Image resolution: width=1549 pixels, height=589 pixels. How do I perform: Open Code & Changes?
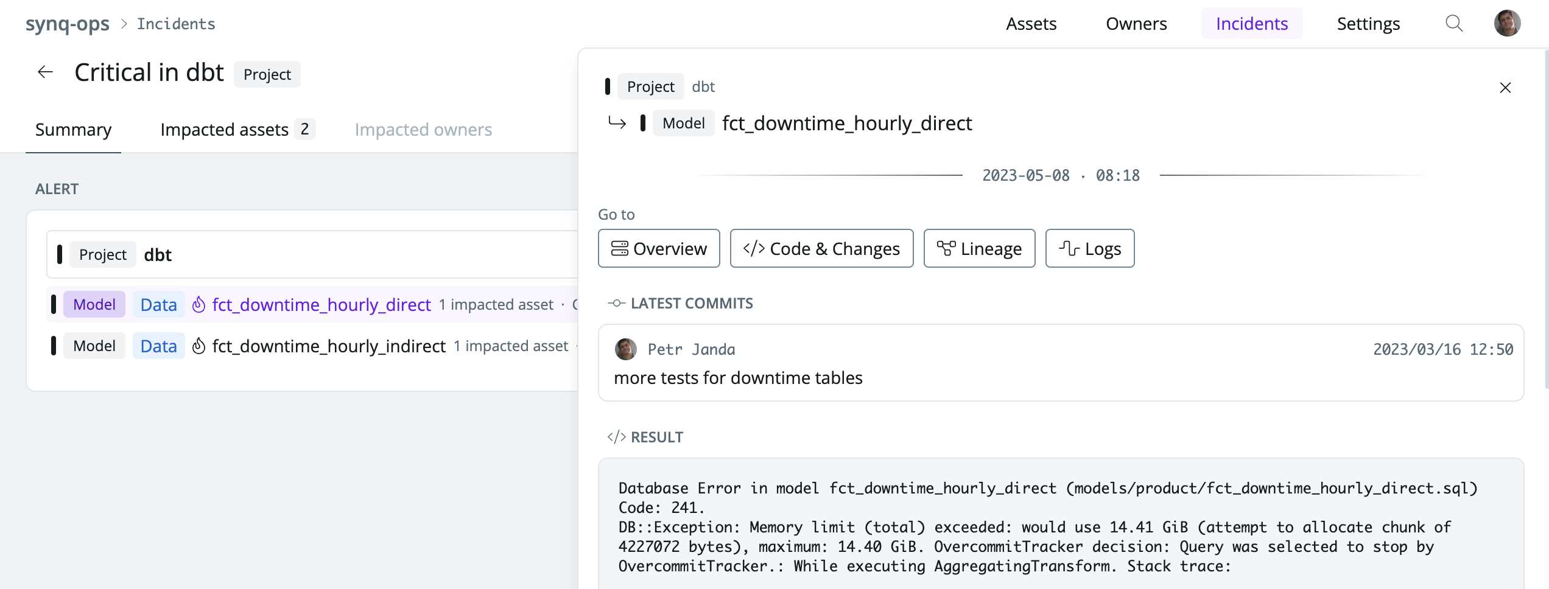(x=821, y=248)
